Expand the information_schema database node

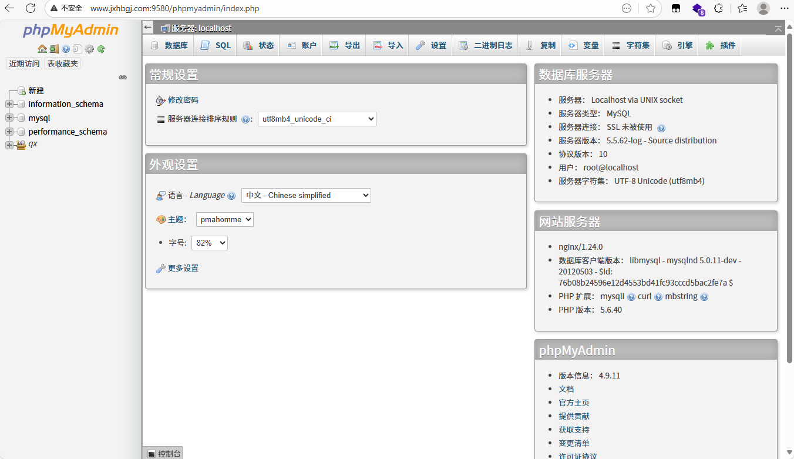point(9,104)
